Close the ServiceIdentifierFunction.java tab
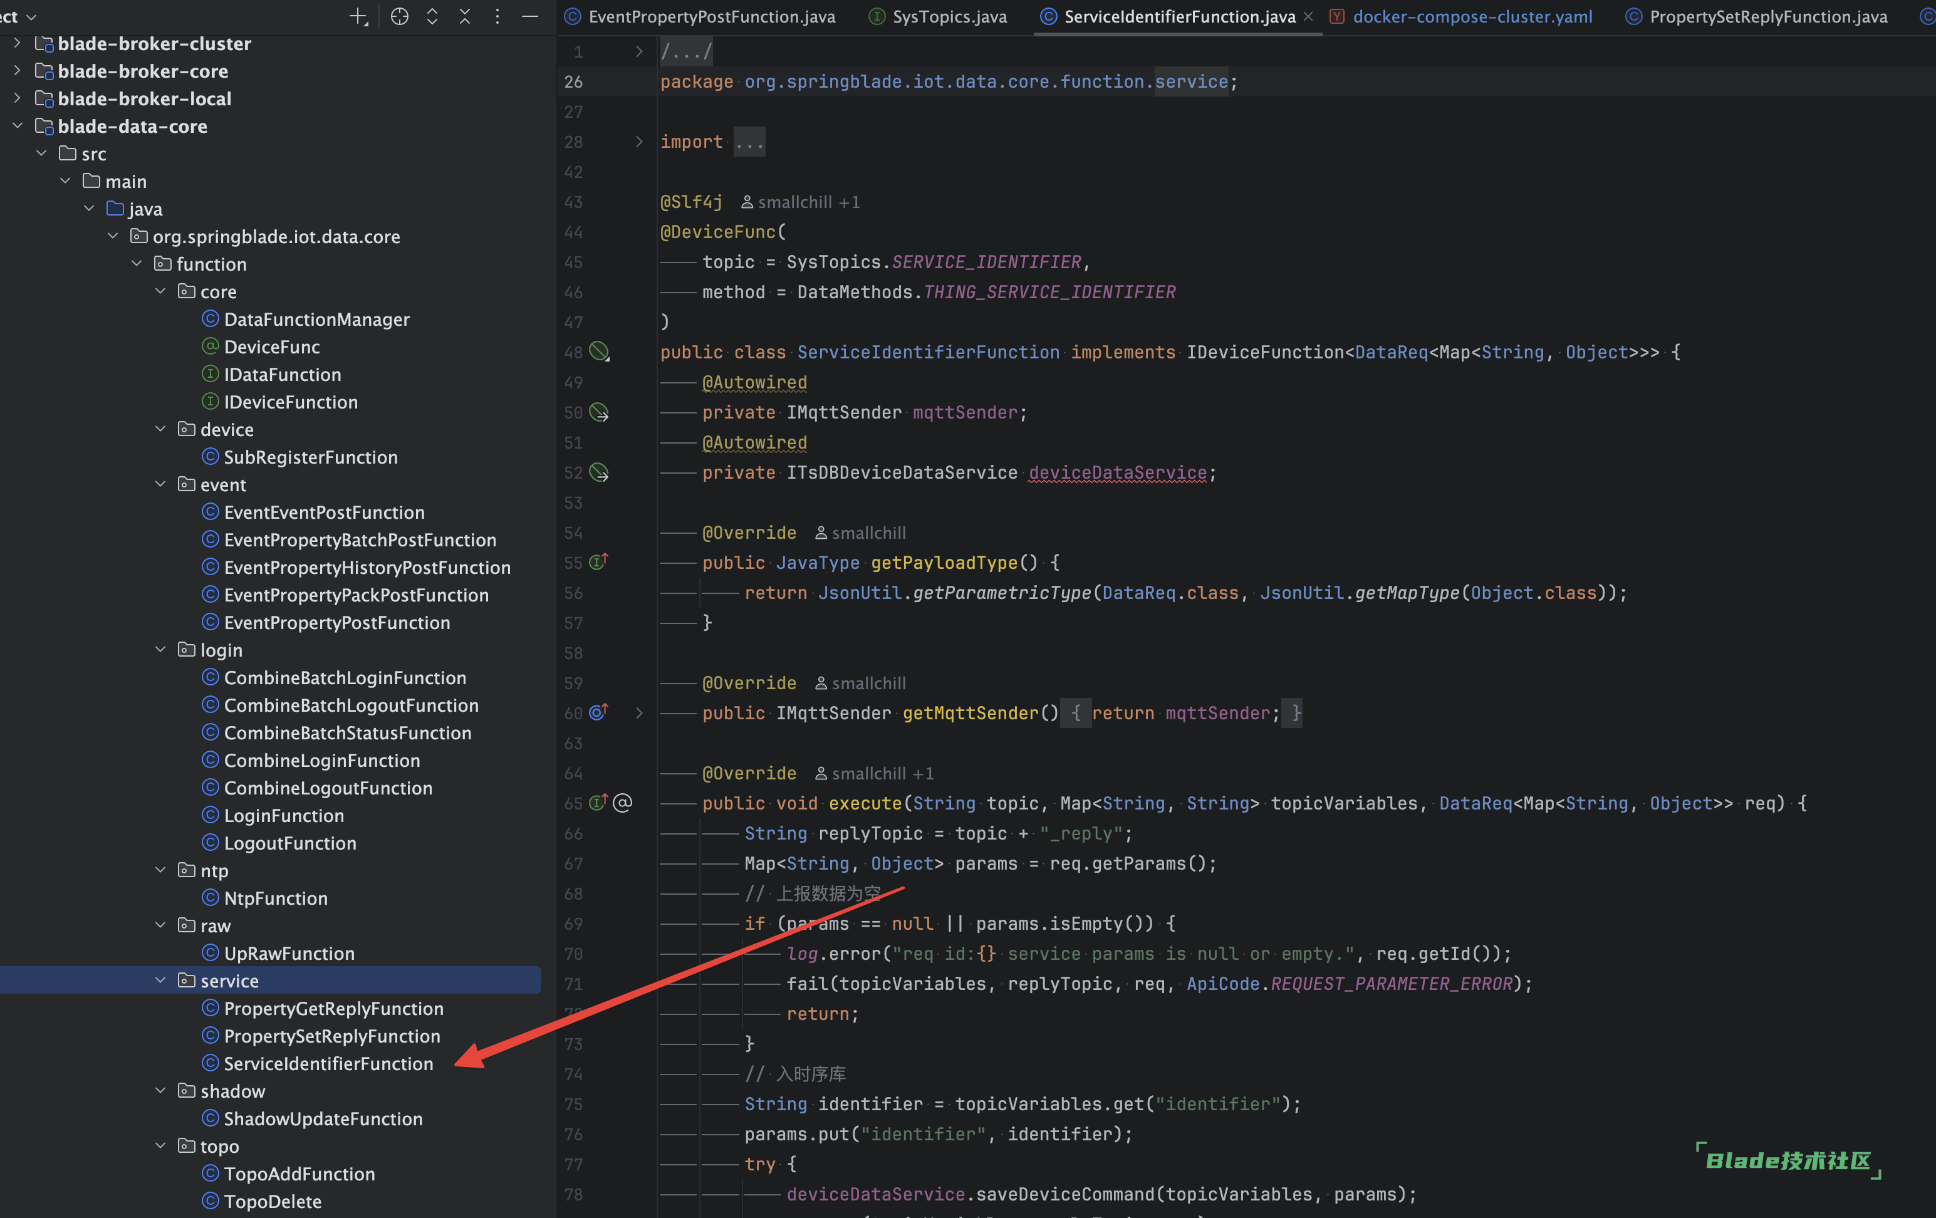This screenshot has height=1218, width=1936. point(1308,16)
